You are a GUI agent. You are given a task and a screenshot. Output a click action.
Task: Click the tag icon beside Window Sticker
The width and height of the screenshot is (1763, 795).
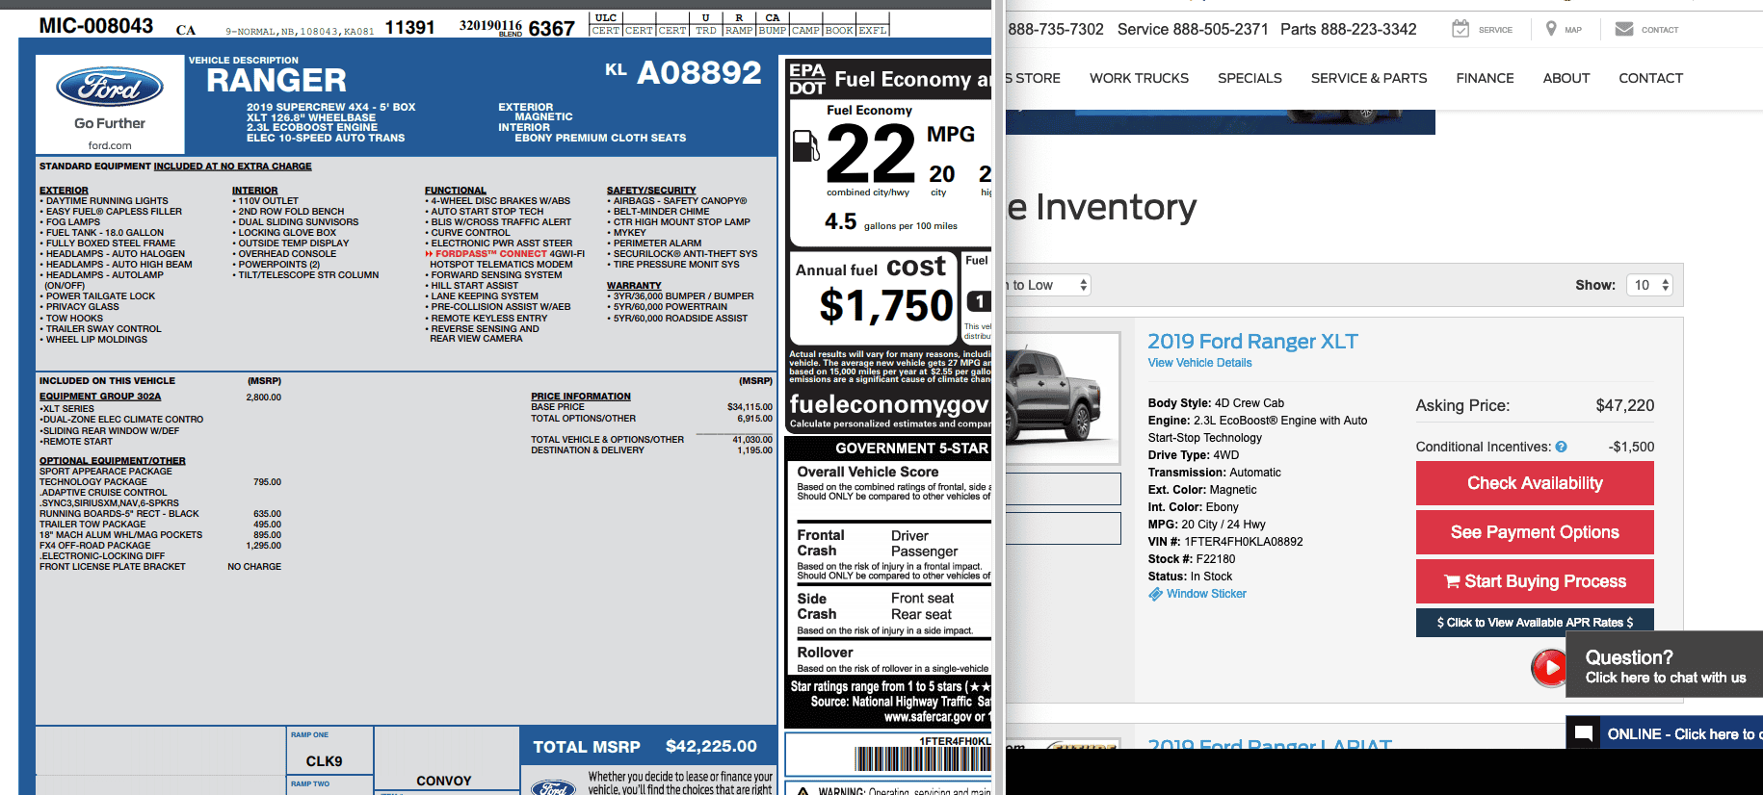point(1155,595)
